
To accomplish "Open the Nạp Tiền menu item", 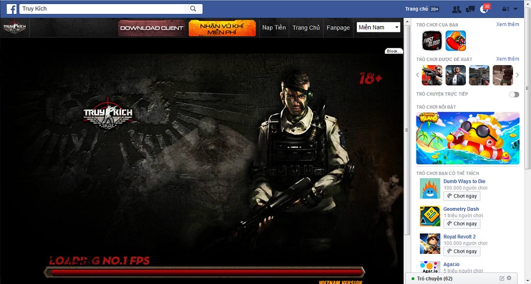I will (x=274, y=28).
